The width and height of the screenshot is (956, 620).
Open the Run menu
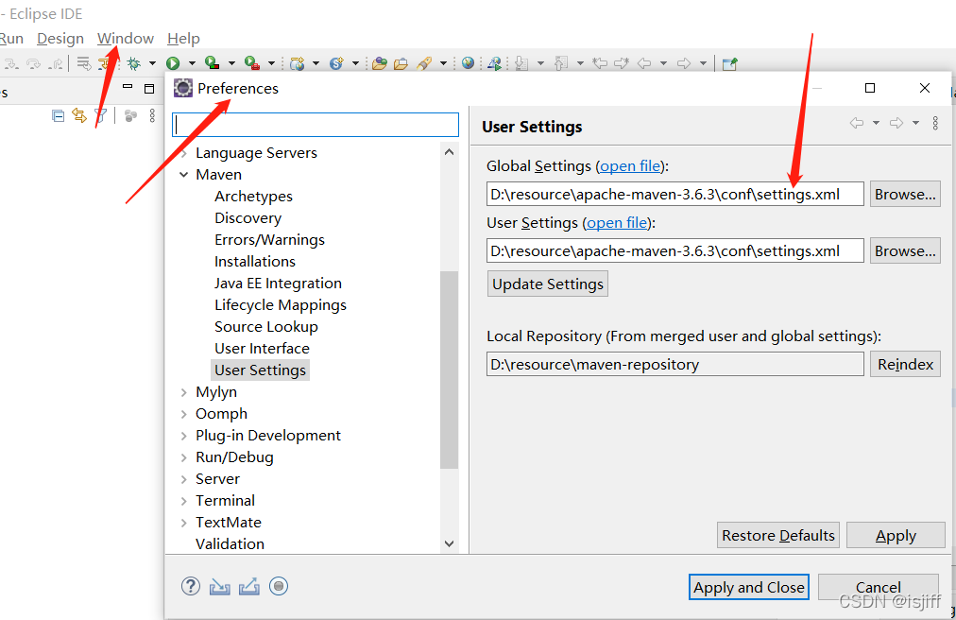pyautogui.click(x=11, y=39)
